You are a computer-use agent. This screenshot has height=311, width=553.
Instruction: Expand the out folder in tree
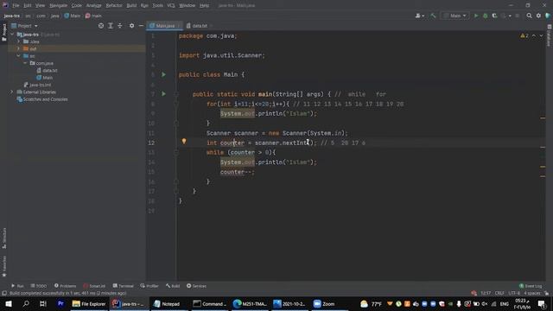coord(19,48)
